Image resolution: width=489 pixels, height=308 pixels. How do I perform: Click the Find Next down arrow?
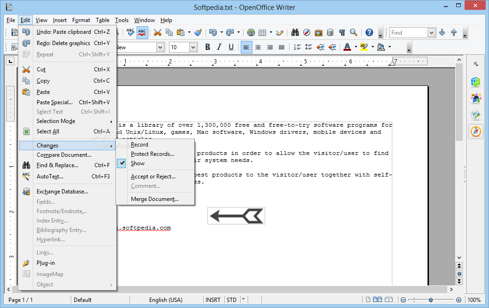click(x=442, y=32)
